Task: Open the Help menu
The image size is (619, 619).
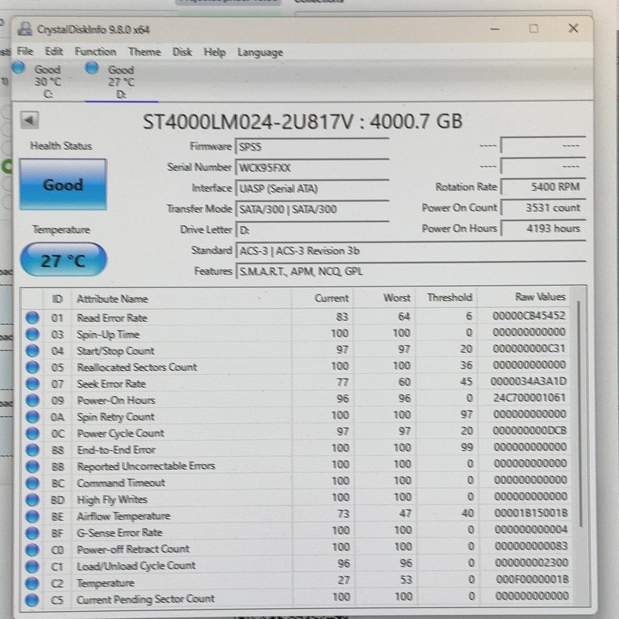Action: [x=214, y=52]
